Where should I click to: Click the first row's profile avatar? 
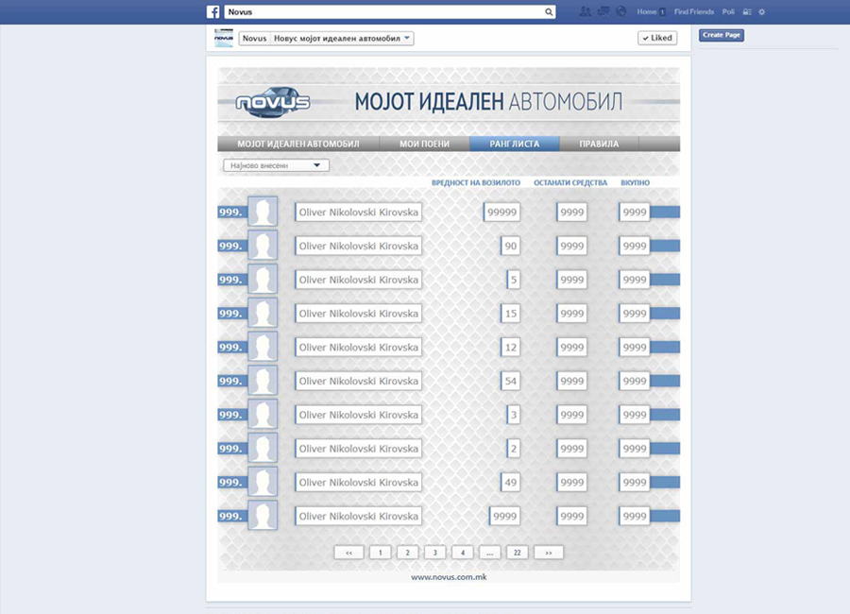tap(263, 212)
